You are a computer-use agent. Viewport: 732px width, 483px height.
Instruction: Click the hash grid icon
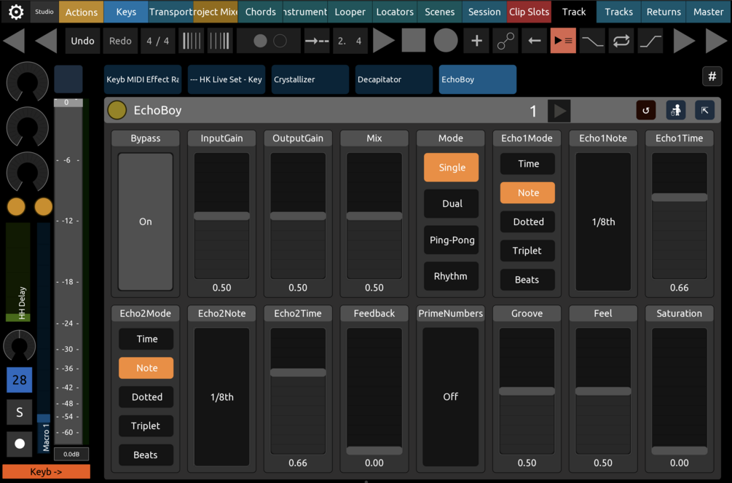[x=712, y=76]
